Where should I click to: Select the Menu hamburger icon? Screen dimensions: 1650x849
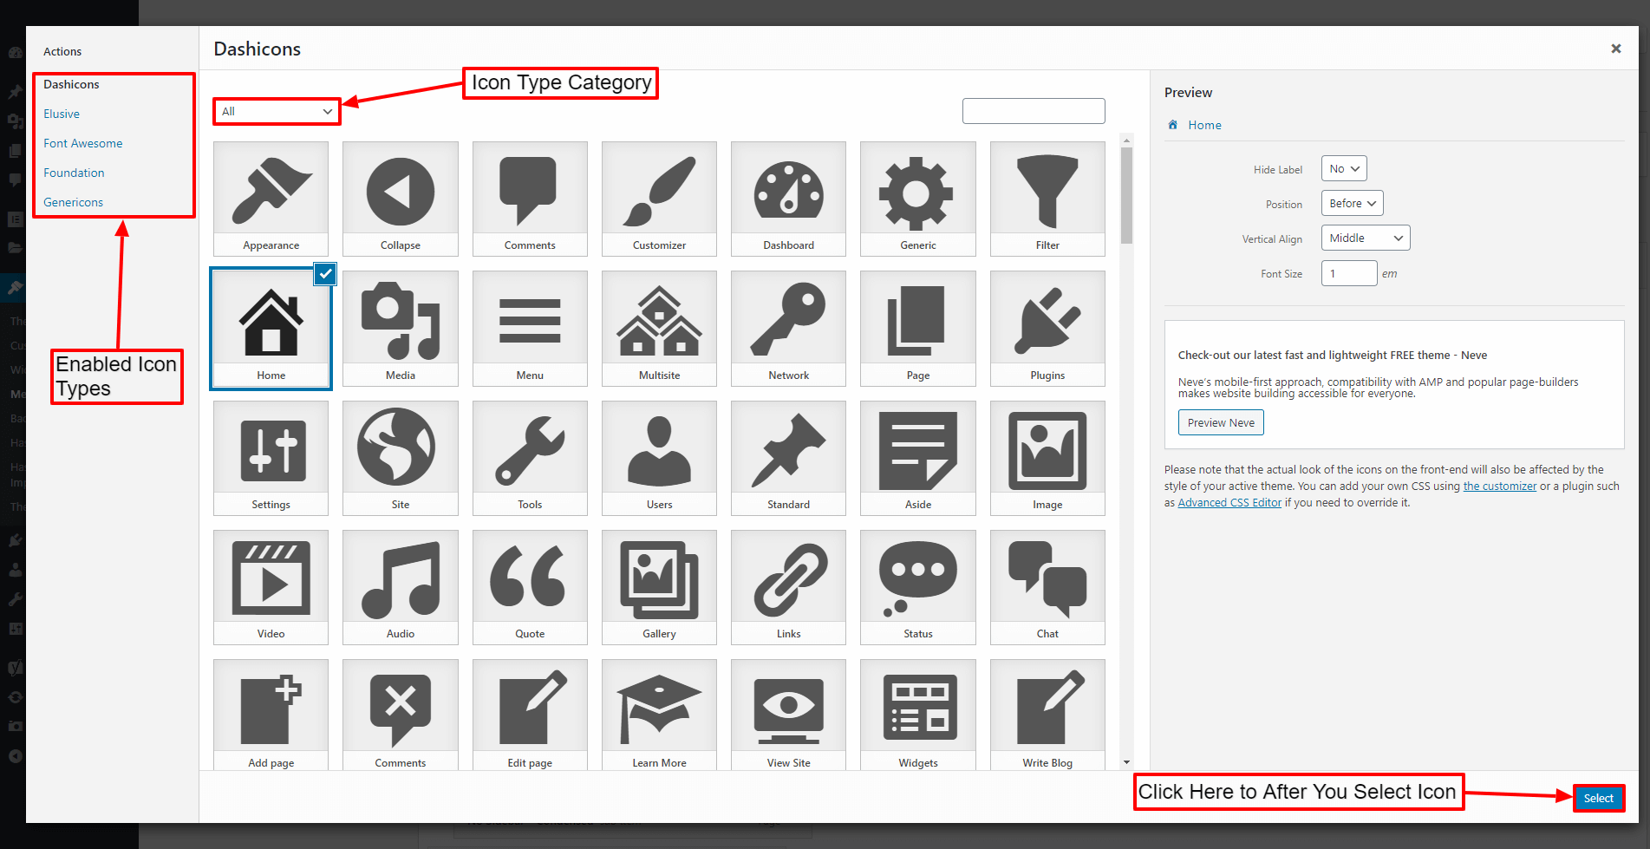pos(530,328)
